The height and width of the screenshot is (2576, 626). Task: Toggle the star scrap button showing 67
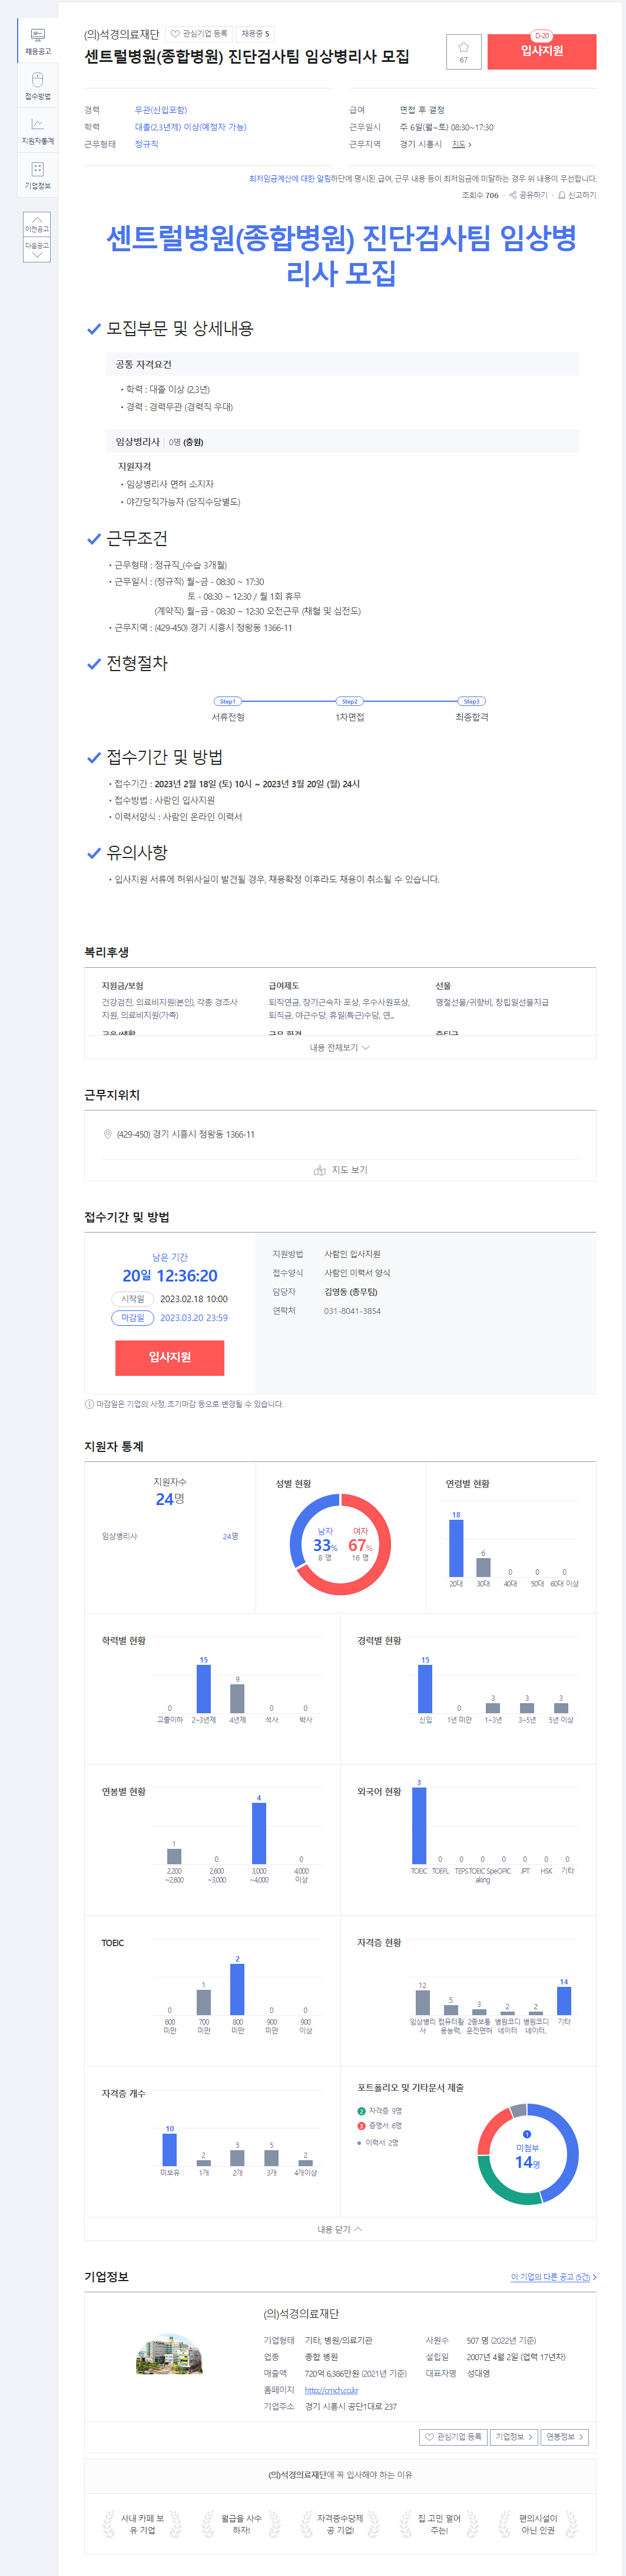click(x=463, y=51)
